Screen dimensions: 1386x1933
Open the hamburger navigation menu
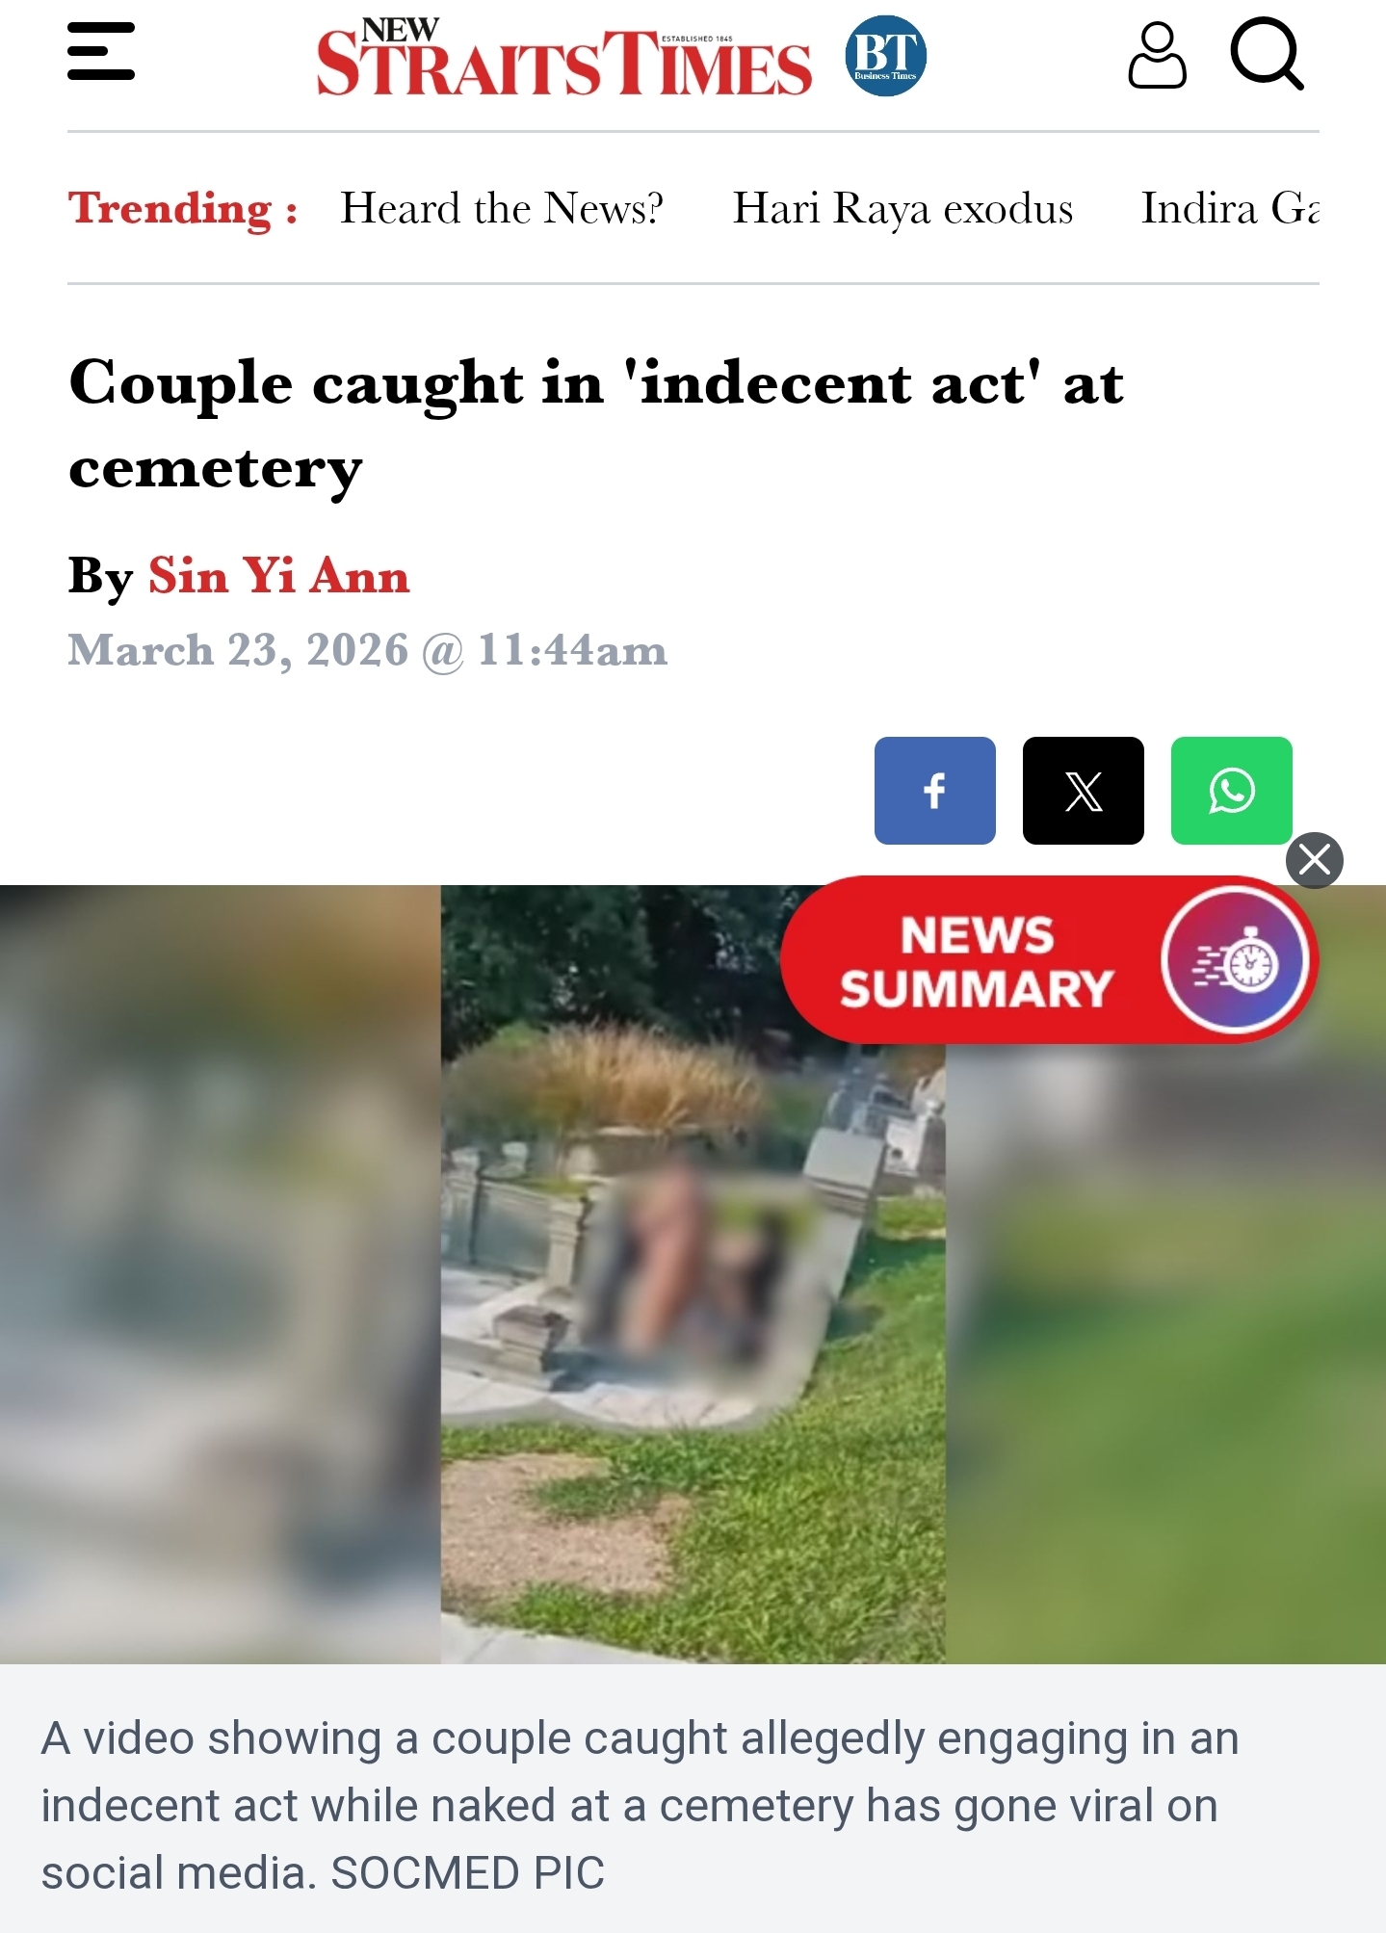101,52
